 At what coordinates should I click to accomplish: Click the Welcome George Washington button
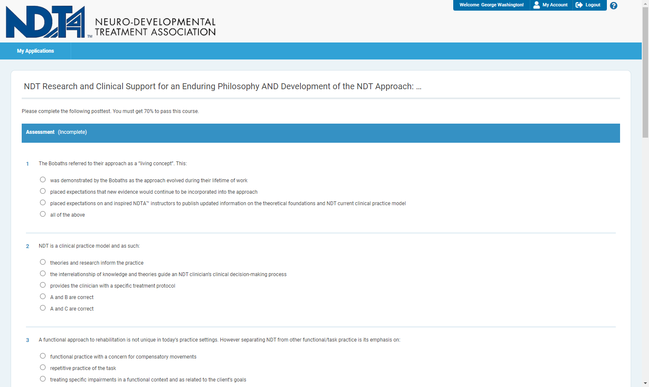coord(492,5)
